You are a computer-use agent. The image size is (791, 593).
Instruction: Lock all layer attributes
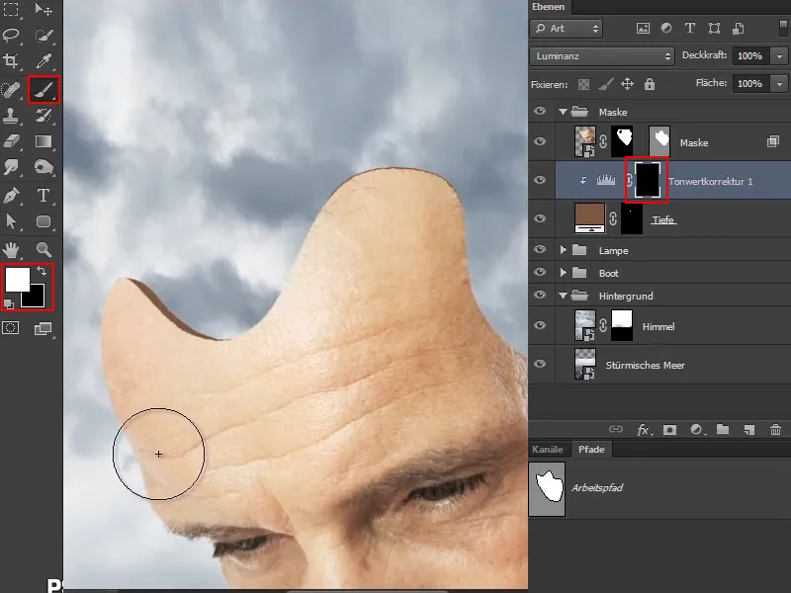point(650,84)
